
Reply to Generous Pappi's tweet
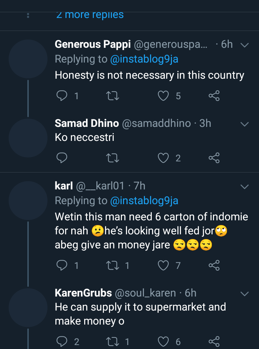point(62,96)
